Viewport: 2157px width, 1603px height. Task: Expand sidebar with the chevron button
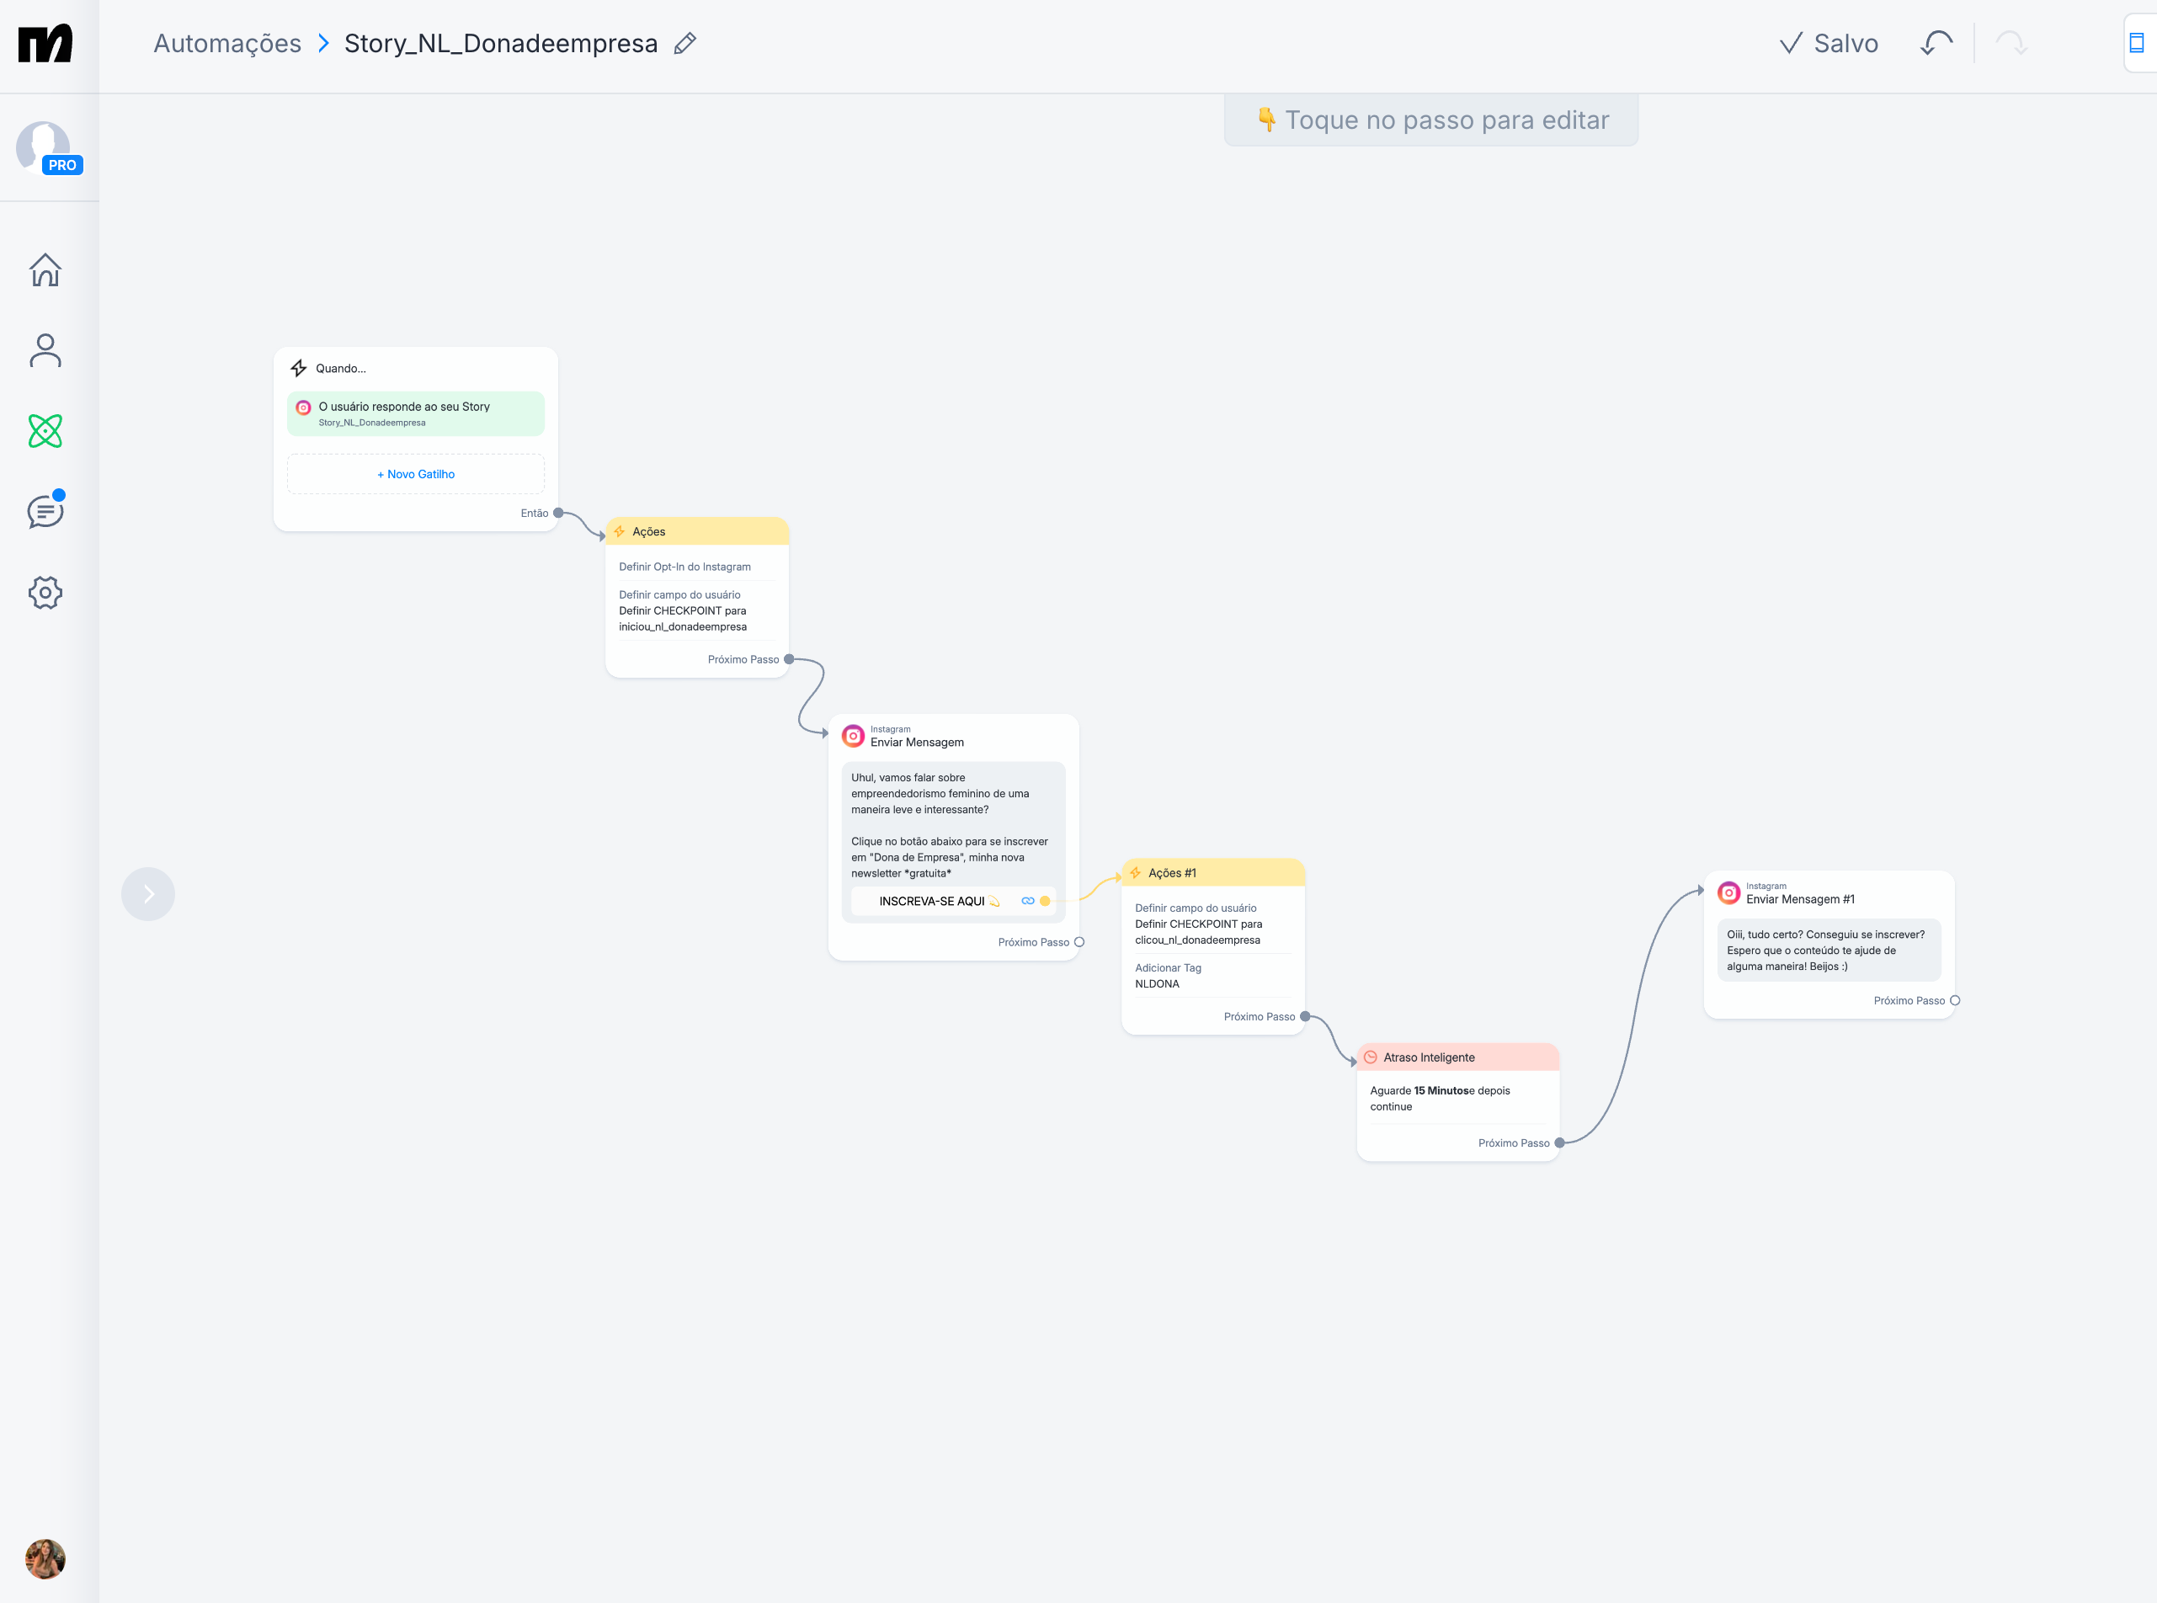[x=147, y=893]
